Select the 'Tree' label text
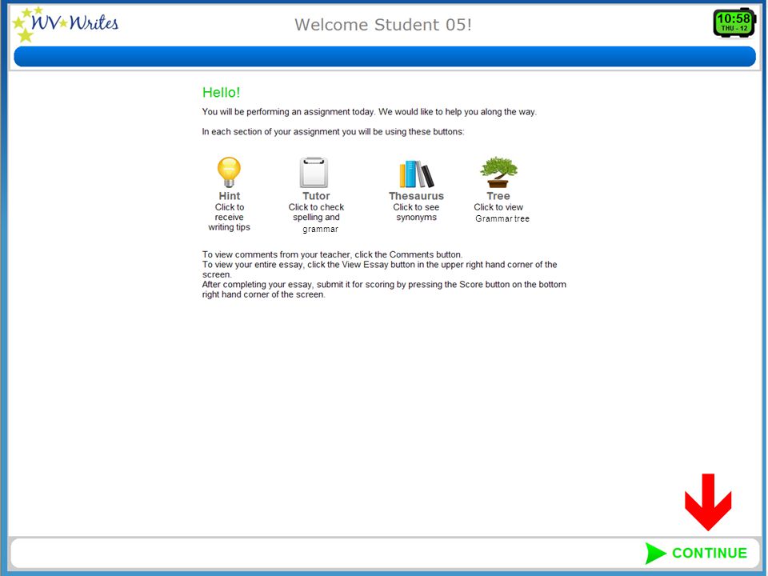The height and width of the screenshot is (576, 768). coord(498,196)
